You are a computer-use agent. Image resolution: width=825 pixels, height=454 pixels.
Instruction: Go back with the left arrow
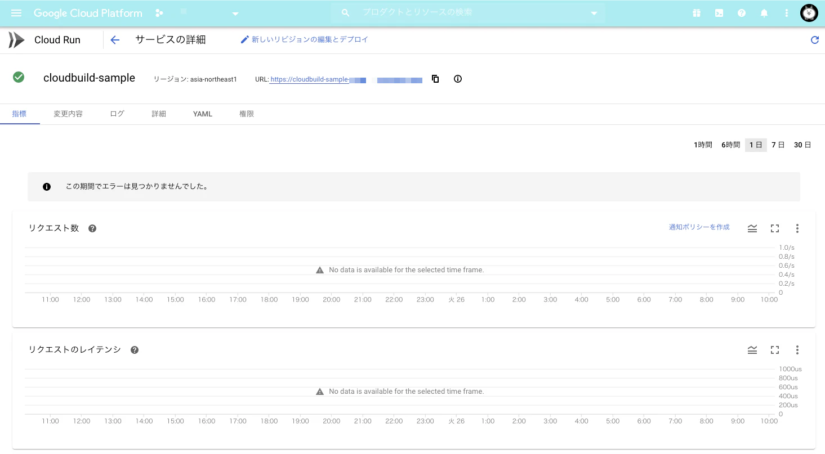(115, 40)
